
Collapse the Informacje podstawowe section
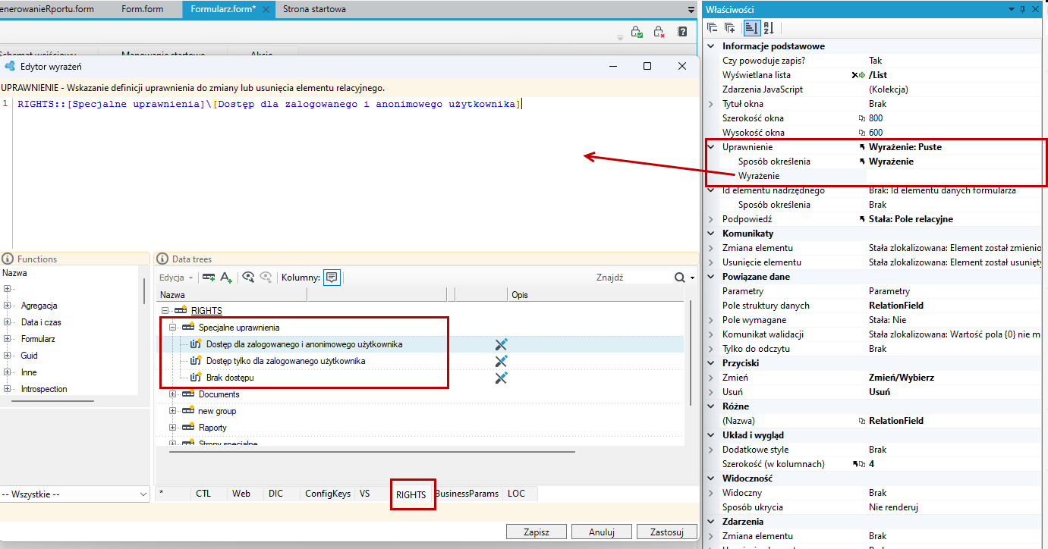tap(711, 46)
